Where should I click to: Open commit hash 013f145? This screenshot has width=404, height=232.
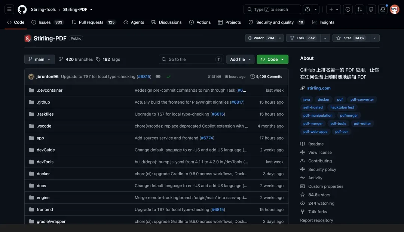point(214,77)
